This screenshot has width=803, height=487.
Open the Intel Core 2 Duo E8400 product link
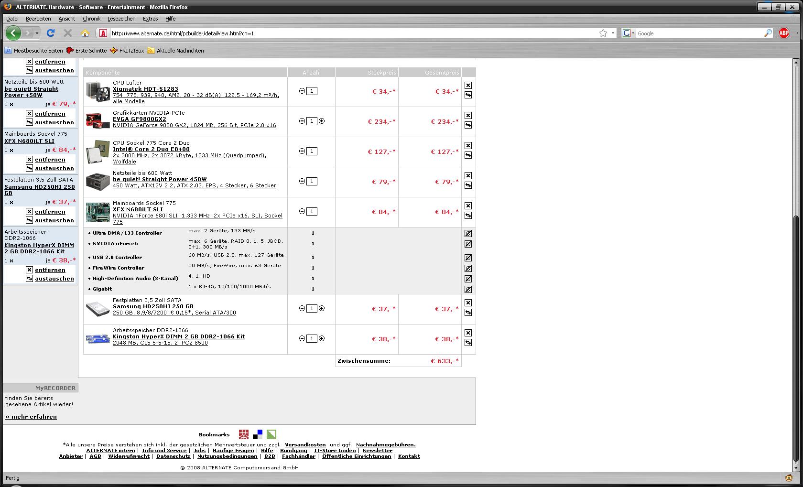151,149
